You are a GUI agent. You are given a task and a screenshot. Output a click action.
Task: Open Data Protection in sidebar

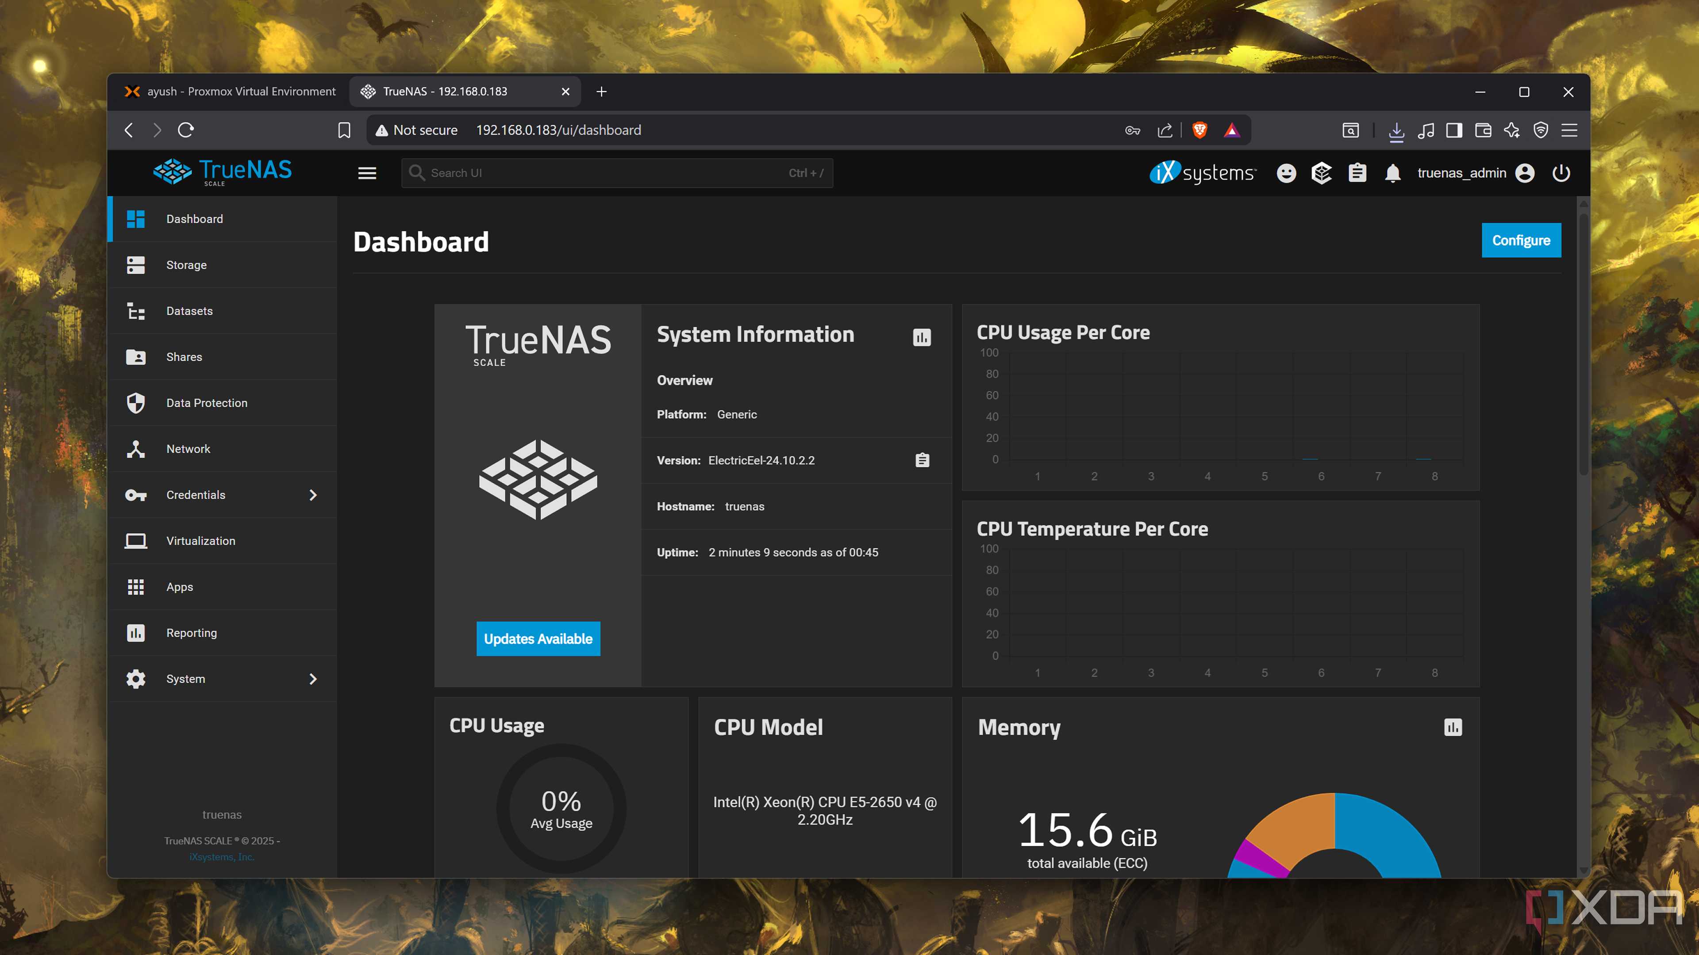(x=222, y=403)
